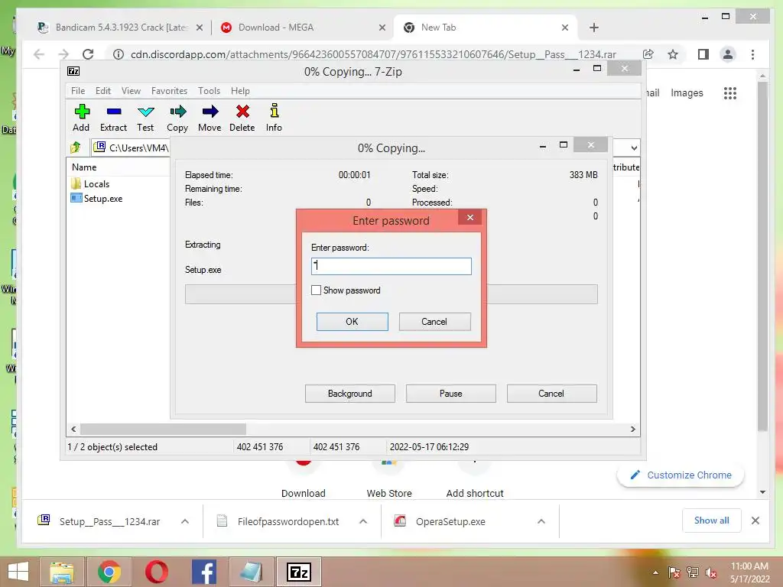Switch to the Bandicam Crack tab

coord(120,28)
